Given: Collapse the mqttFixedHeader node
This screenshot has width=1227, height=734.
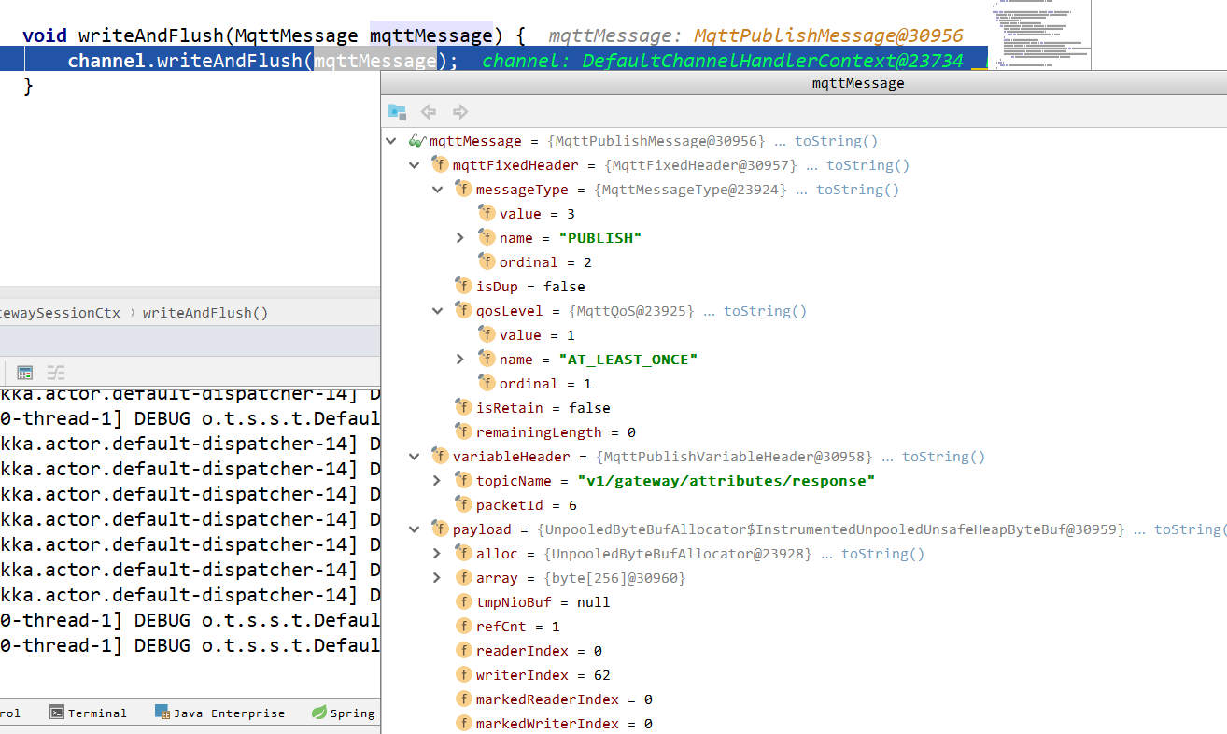Looking at the screenshot, I should click(x=414, y=164).
